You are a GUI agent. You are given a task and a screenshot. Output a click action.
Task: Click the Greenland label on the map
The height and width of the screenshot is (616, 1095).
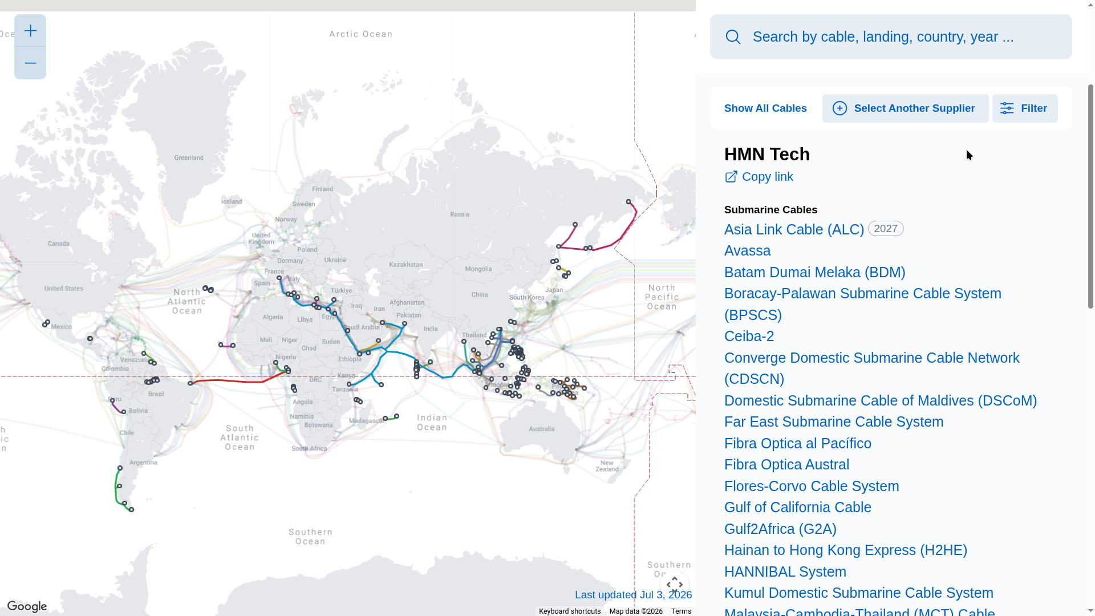(x=189, y=158)
